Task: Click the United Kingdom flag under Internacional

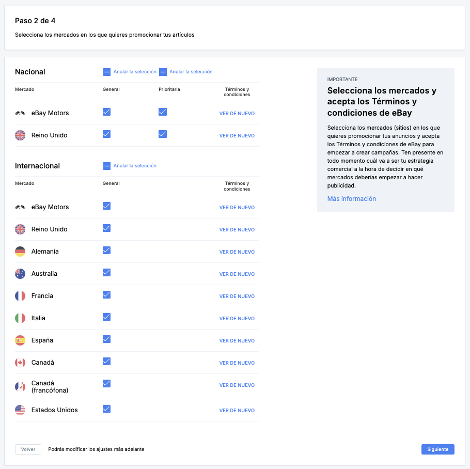Action: (20, 229)
